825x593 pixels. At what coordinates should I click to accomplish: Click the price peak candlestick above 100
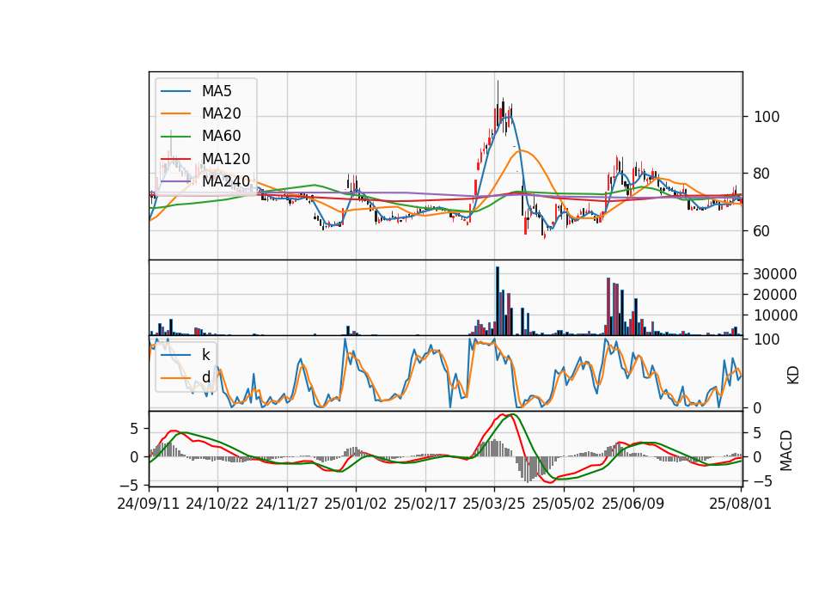(498, 102)
